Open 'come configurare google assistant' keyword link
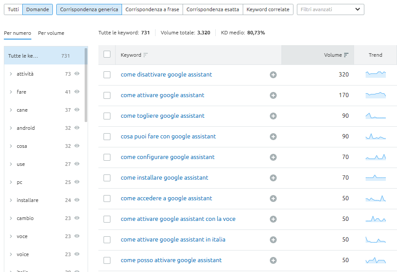Viewport: 397px width, 272px height. coord(168,157)
